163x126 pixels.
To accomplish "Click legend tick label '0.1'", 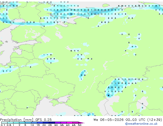I will pyautogui.click(x=3, y=125).
